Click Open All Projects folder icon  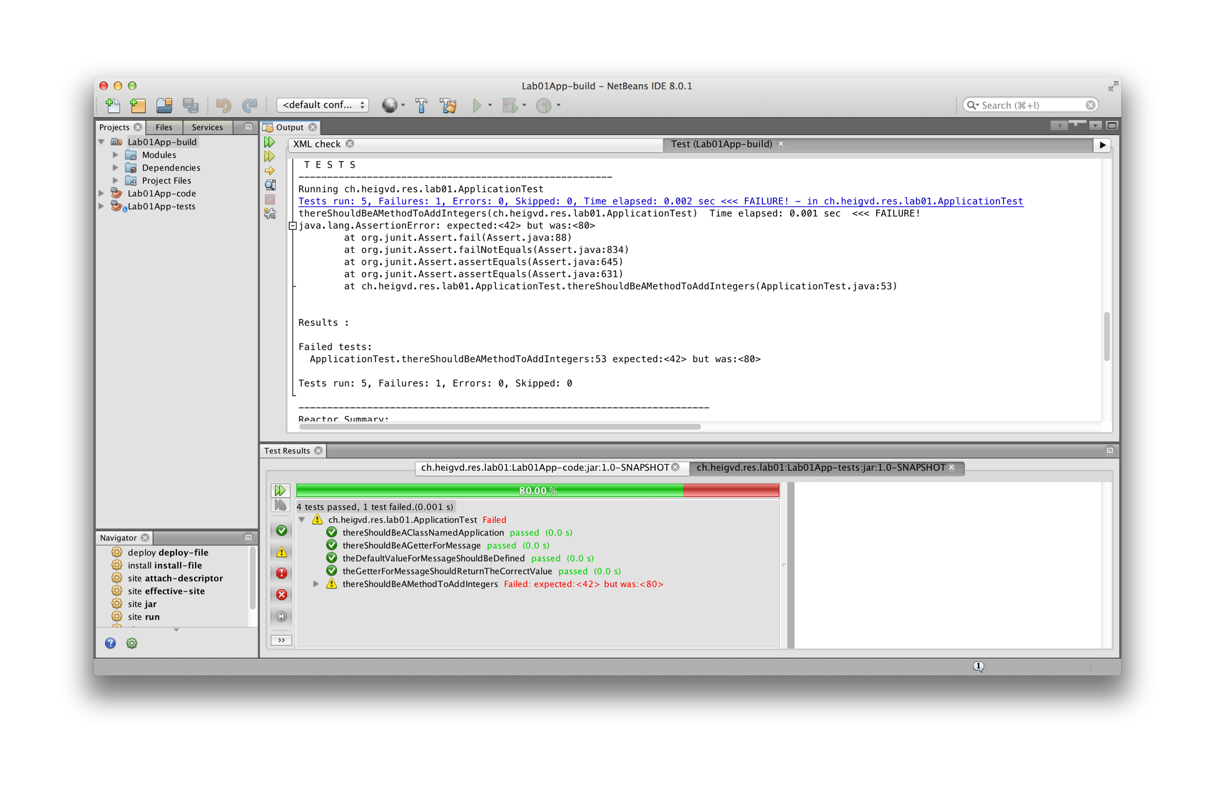pos(164,105)
